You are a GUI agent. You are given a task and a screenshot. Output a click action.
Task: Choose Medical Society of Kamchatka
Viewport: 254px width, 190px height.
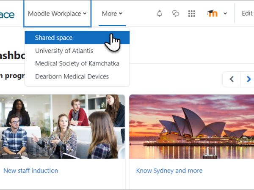77,63
